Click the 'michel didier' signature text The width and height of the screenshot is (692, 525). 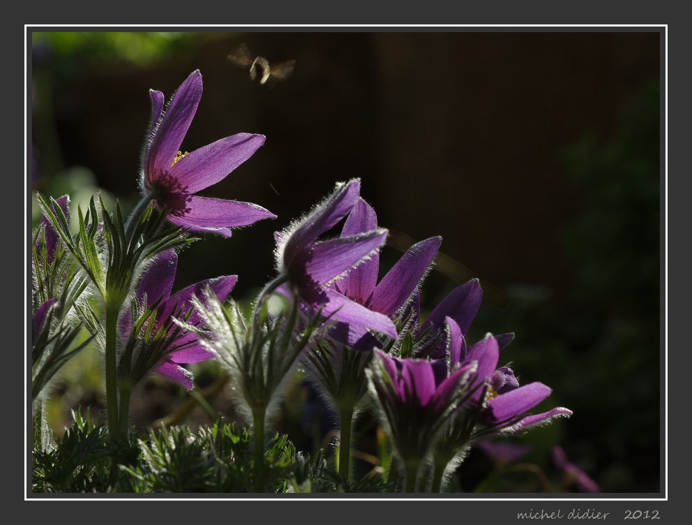(563, 515)
